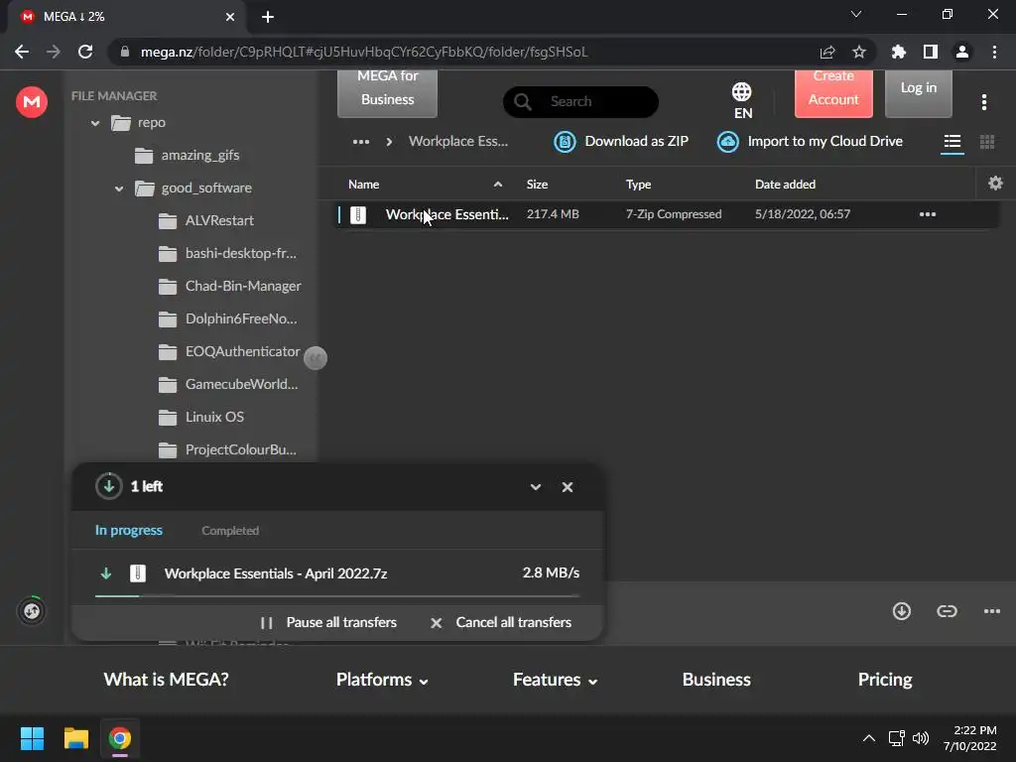Minimize the transfers widget with chevron

pos(535,487)
